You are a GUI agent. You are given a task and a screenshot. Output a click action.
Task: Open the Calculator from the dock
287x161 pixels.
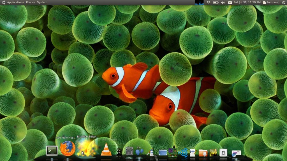(129, 151)
